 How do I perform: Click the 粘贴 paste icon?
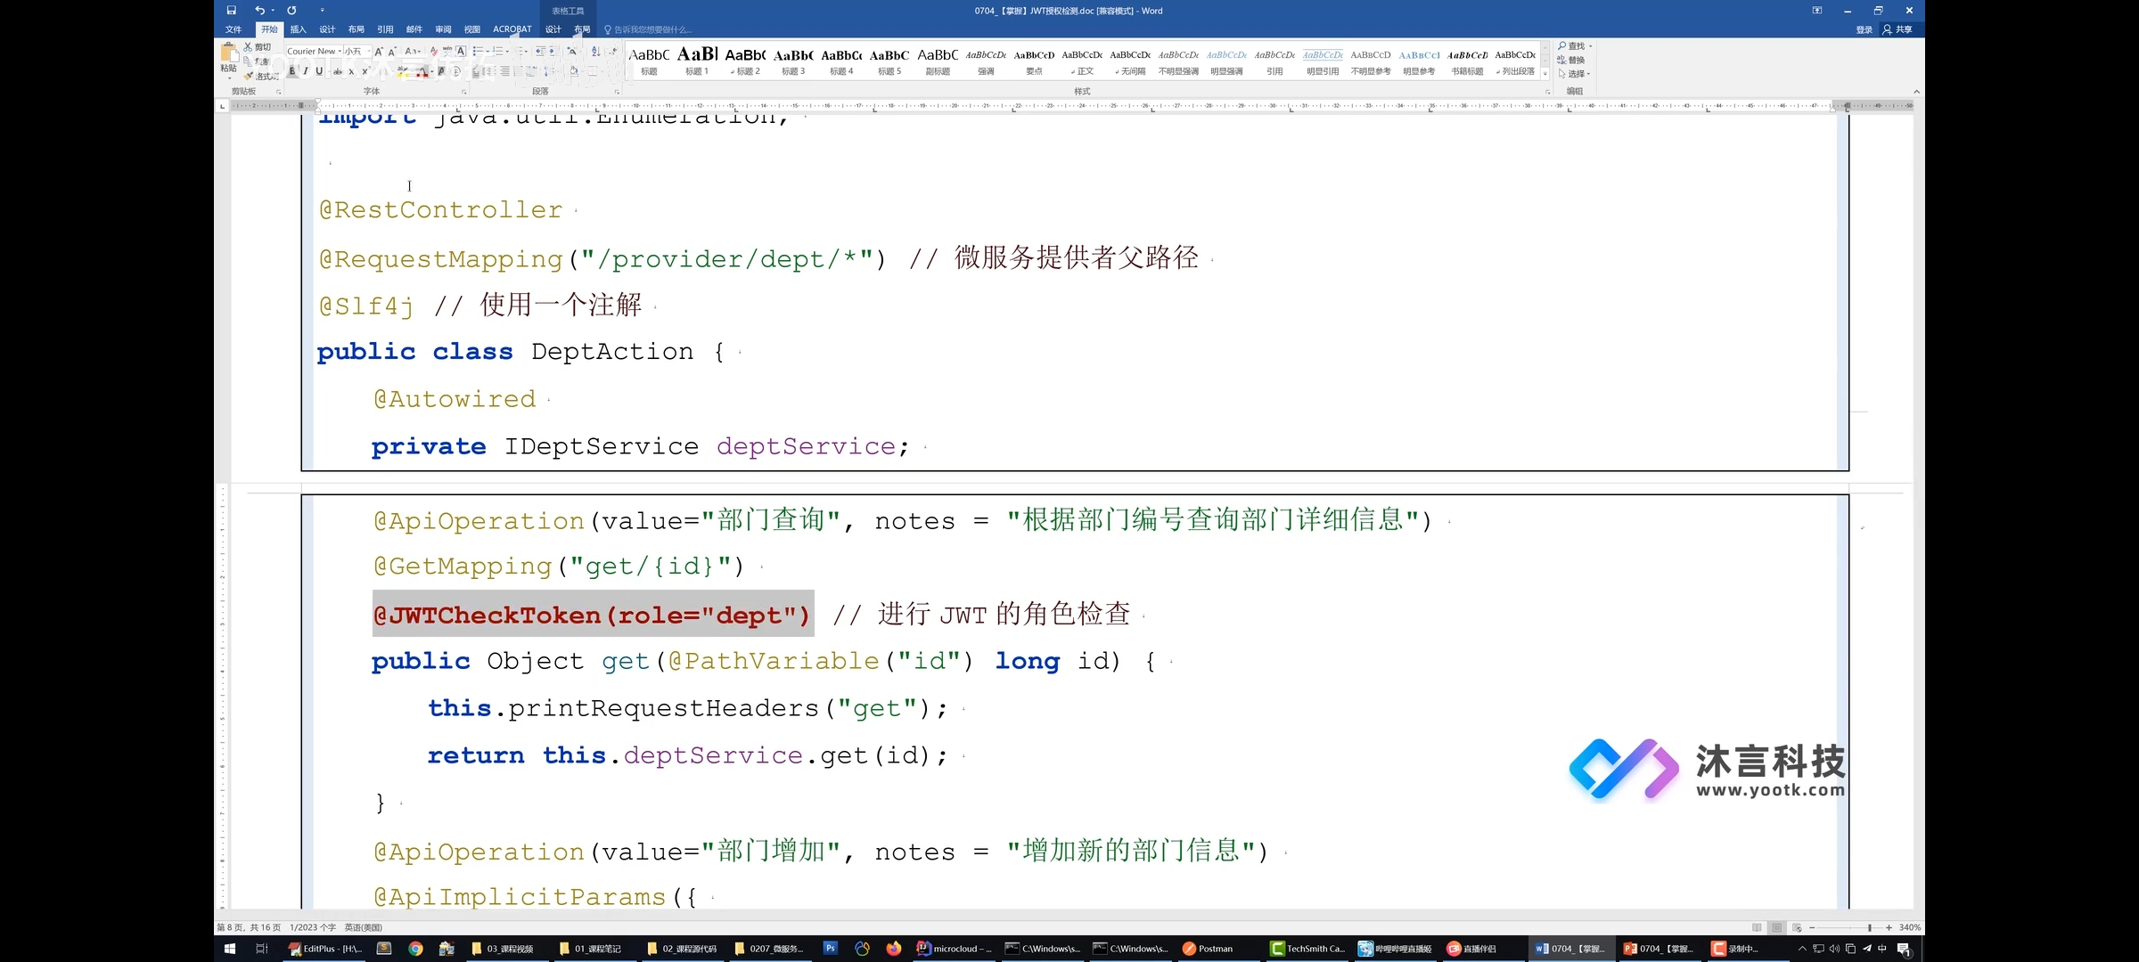[x=229, y=53]
